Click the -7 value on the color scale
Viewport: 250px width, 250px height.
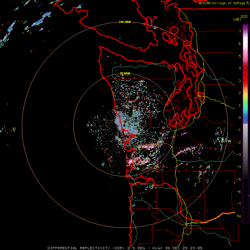click(x=239, y=204)
